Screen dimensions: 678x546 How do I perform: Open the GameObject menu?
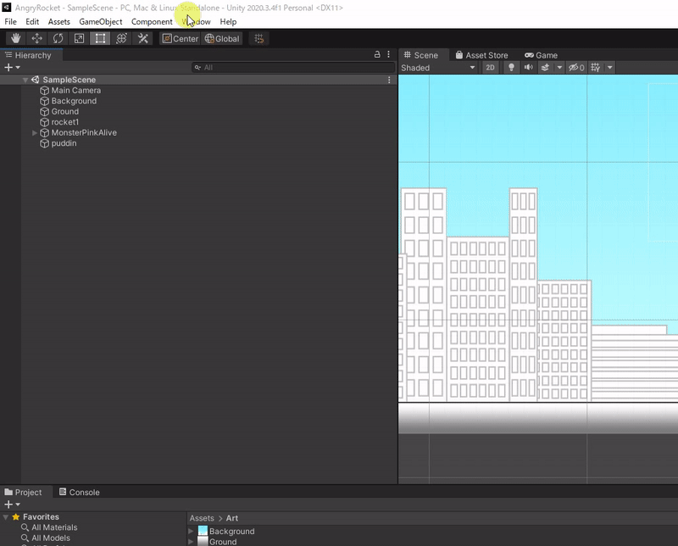tap(100, 21)
